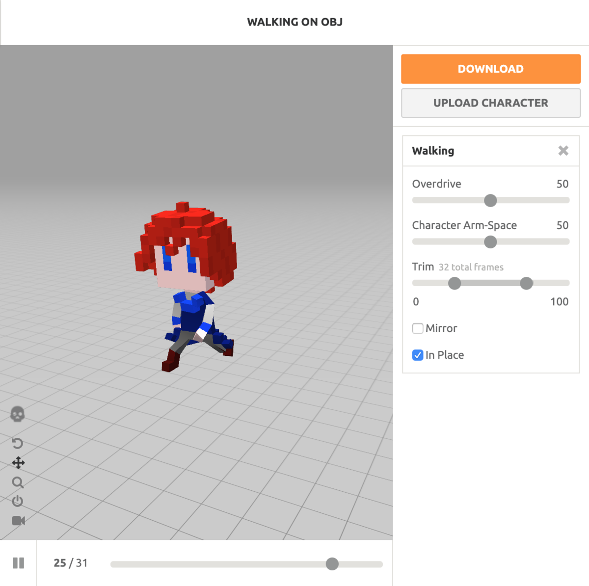
Task: Click the power icon in the viewport sidebar
Action: (18, 501)
